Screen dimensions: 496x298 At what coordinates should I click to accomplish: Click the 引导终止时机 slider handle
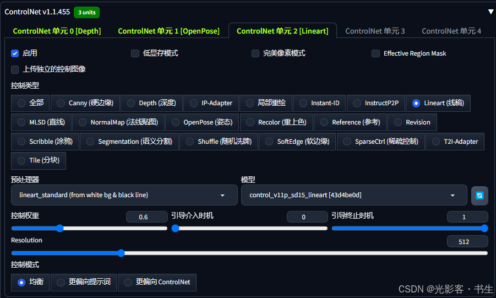(484, 229)
